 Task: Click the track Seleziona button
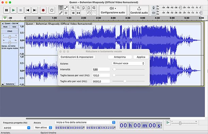click(x=10, y=84)
